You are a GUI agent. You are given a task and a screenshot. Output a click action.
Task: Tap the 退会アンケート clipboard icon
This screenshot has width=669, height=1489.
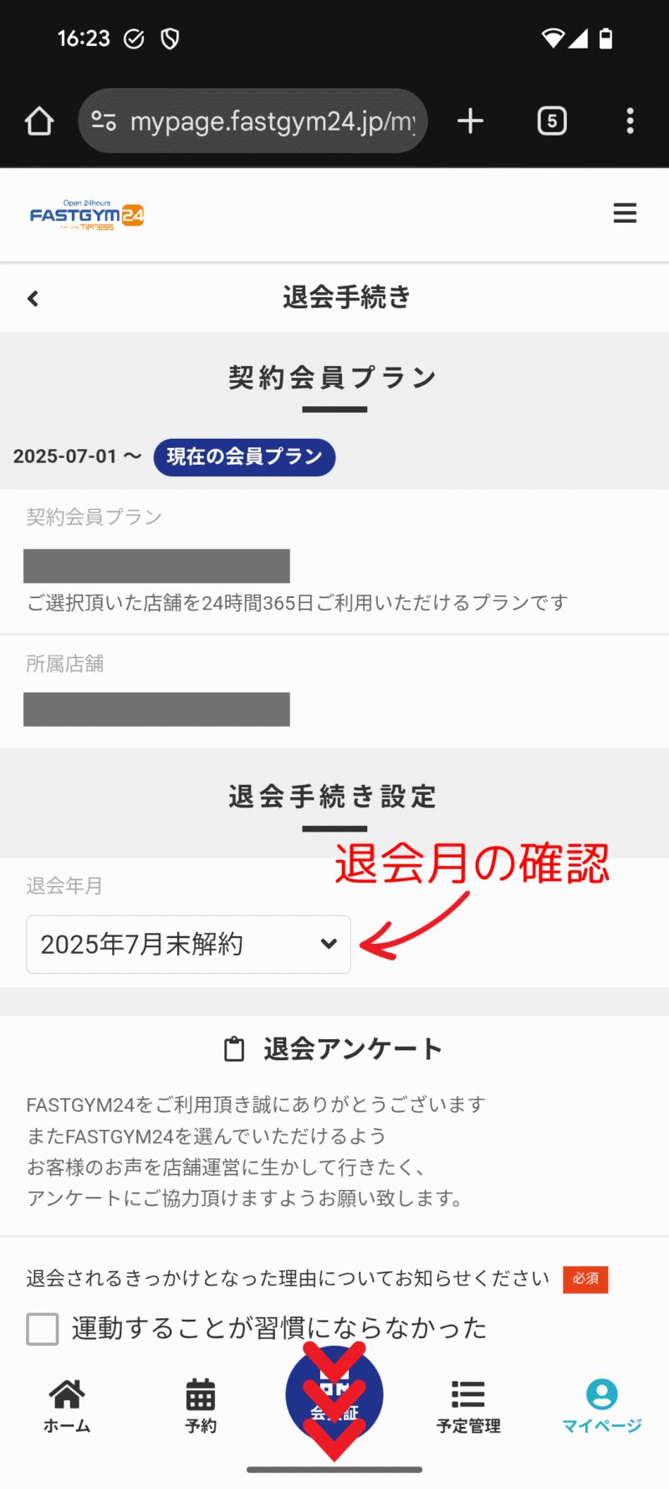(235, 1048)
